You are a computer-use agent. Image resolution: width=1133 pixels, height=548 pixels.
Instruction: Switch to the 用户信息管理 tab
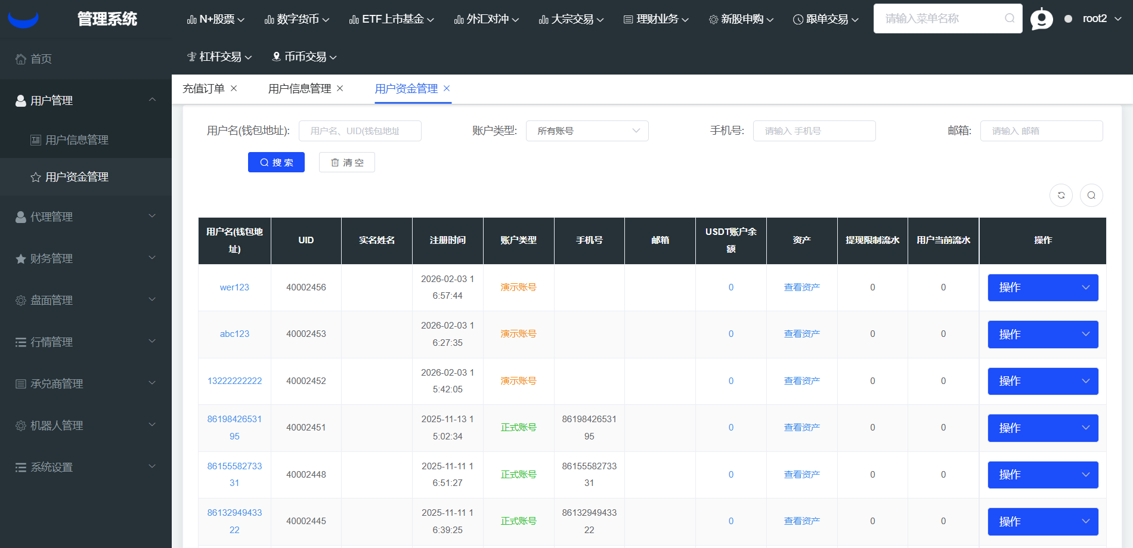coord(299,89)
